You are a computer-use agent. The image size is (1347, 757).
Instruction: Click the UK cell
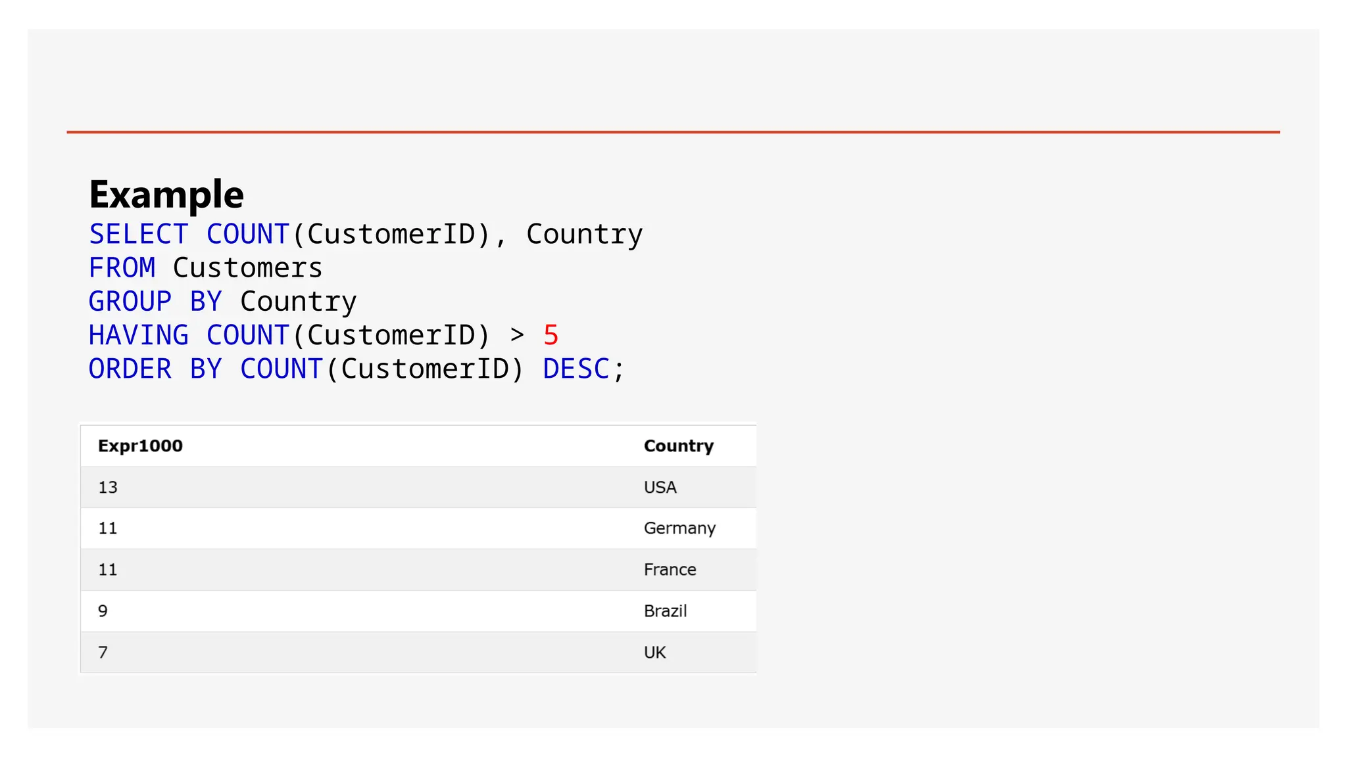click(x=654, y=653)
